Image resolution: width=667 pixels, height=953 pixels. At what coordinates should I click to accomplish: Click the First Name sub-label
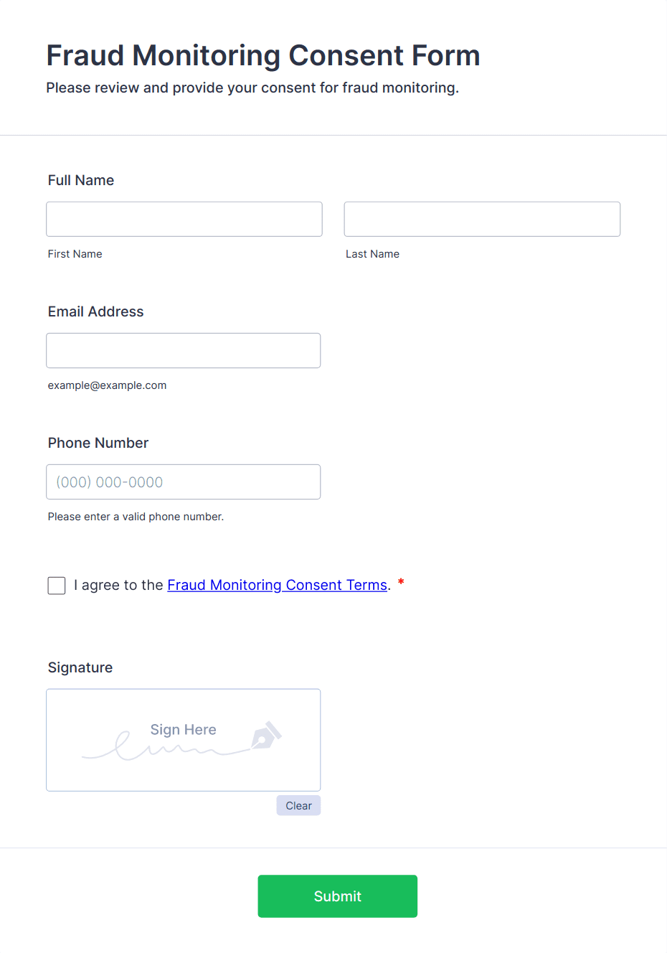(x=75, y=254)
